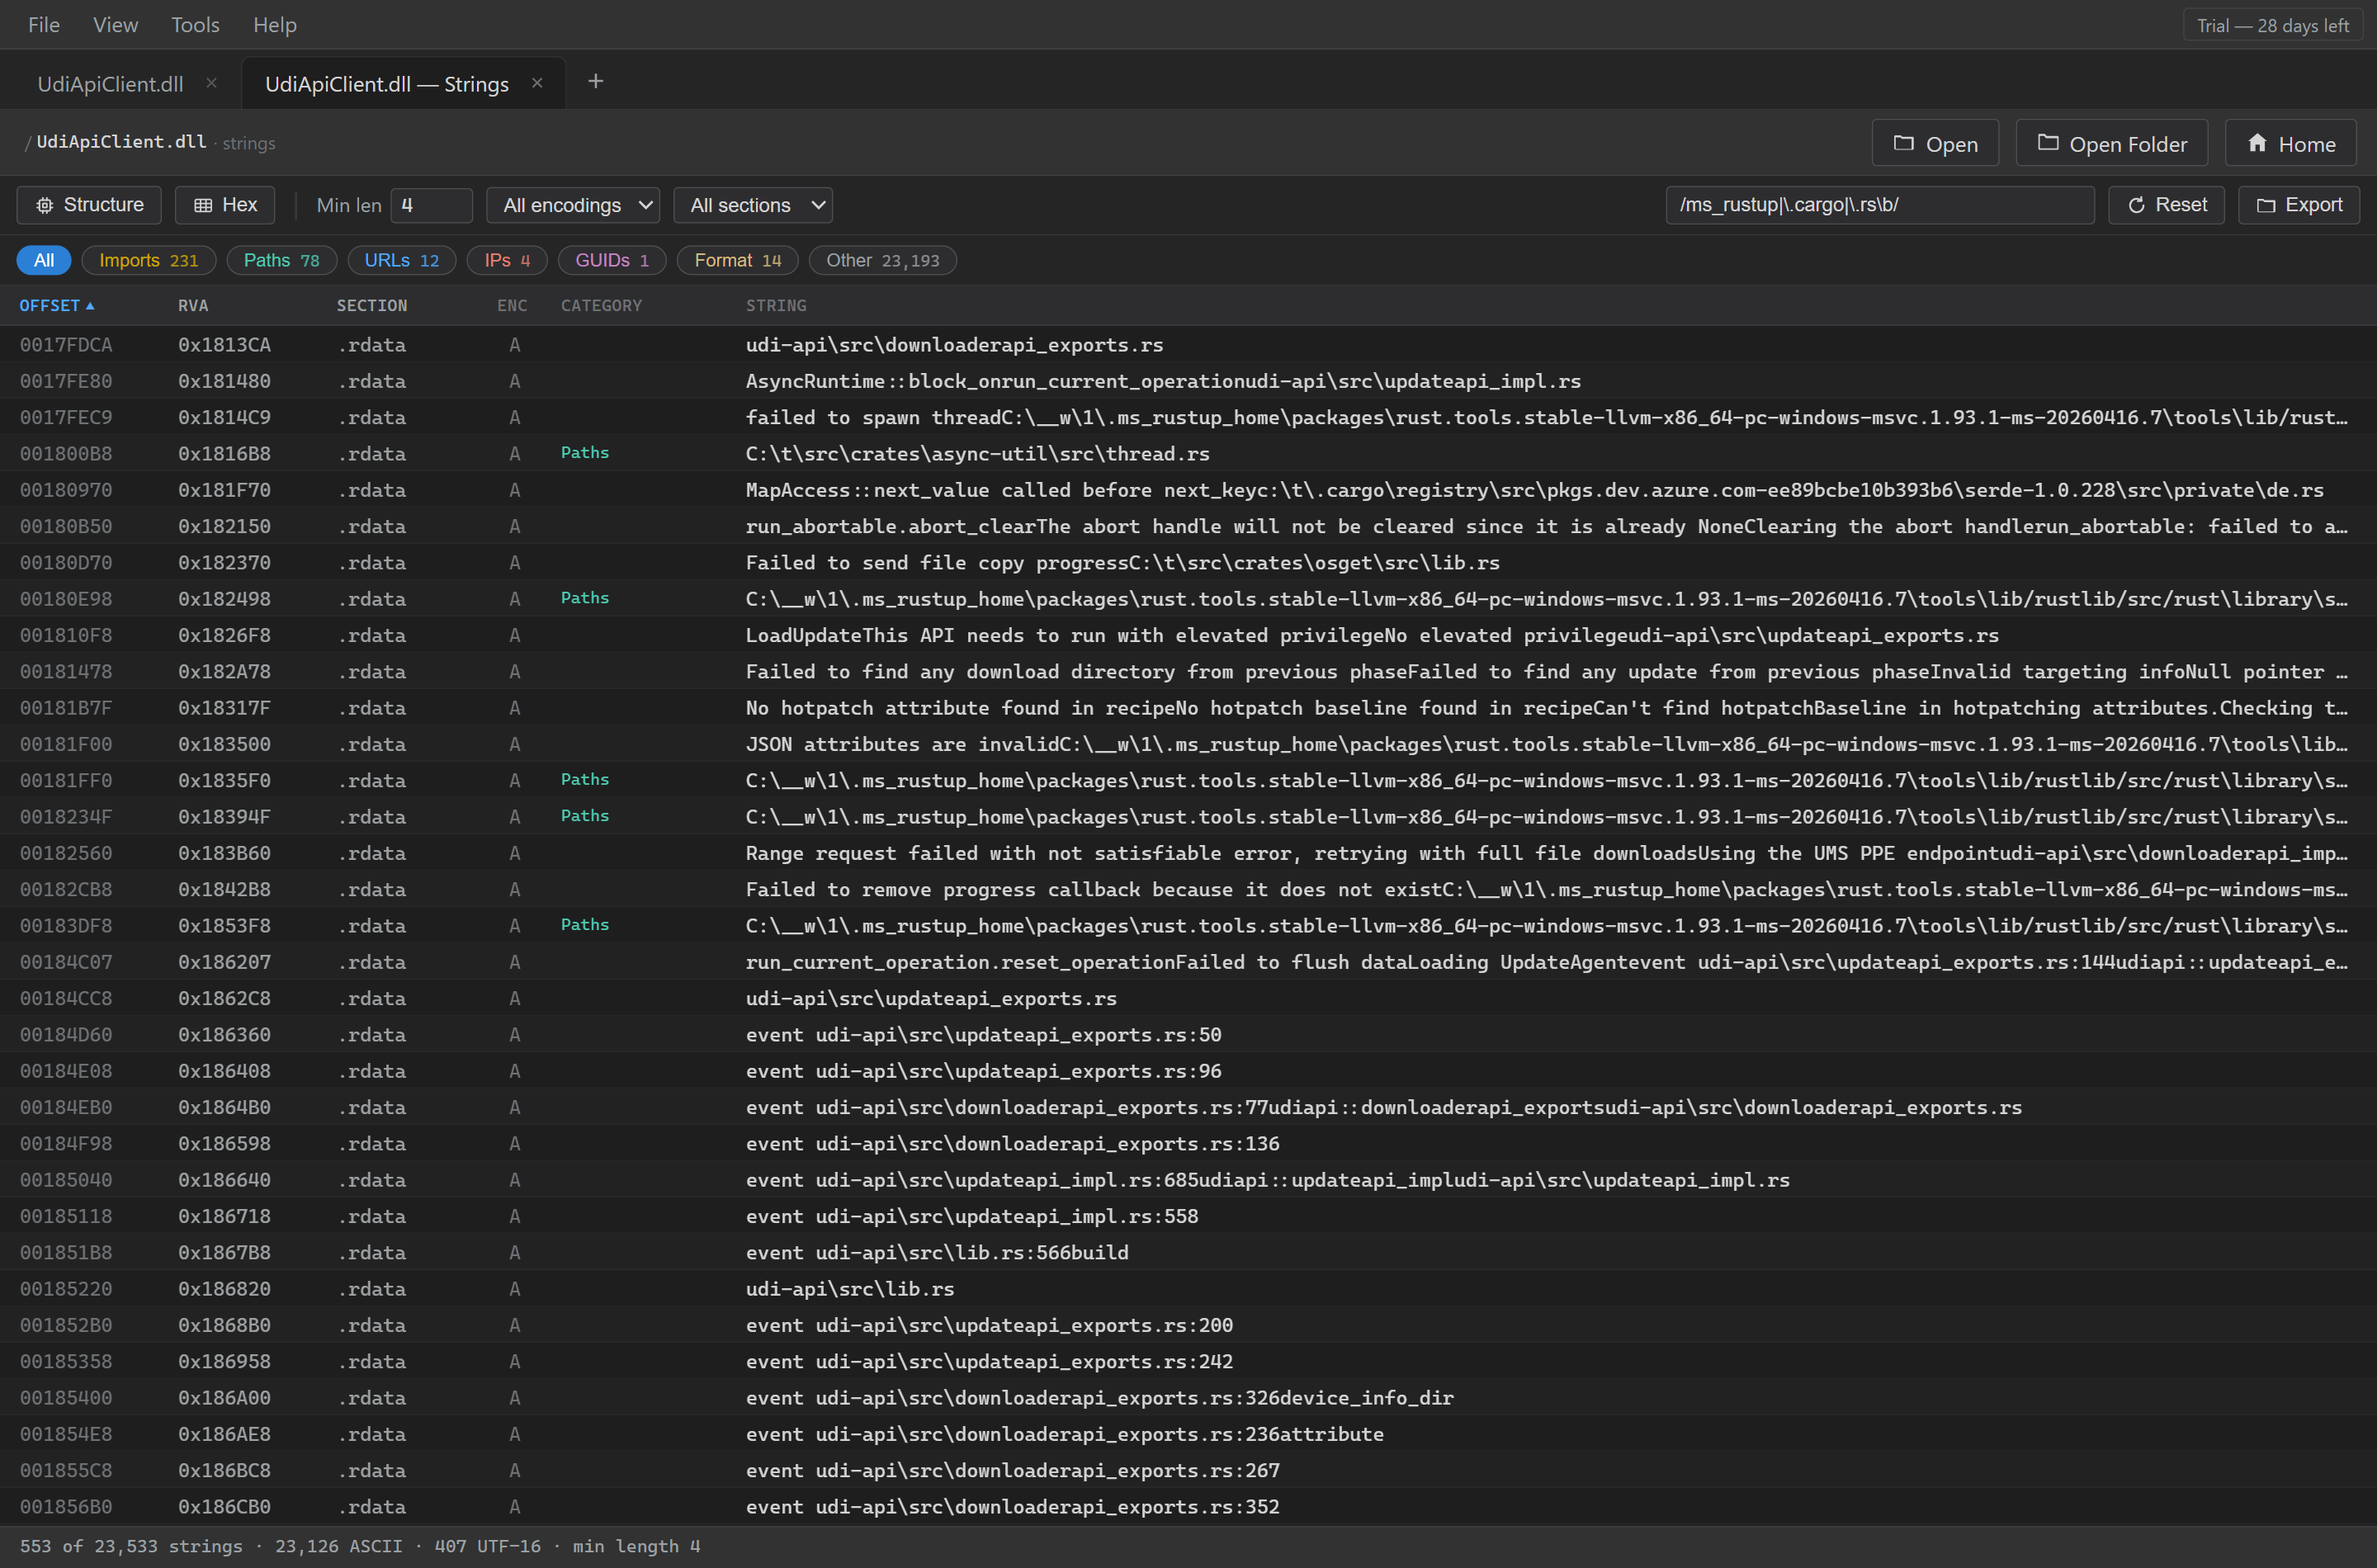Select row at offset 0017FDCA
This screenshot has width=2377, height=1568.
[1188, 345]
